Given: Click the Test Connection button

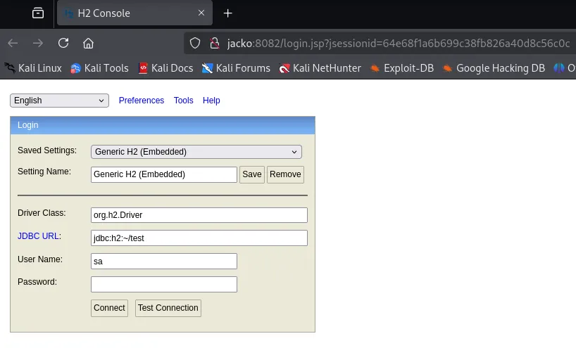Looking at the screenshot, I should coord(168,308).
